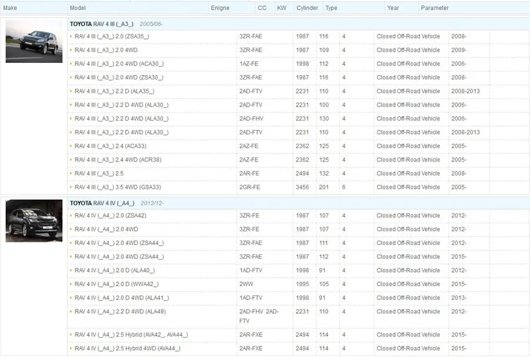This screenshot has height=357, width=530.
Task: Select the Type column header
Action: 331,8
